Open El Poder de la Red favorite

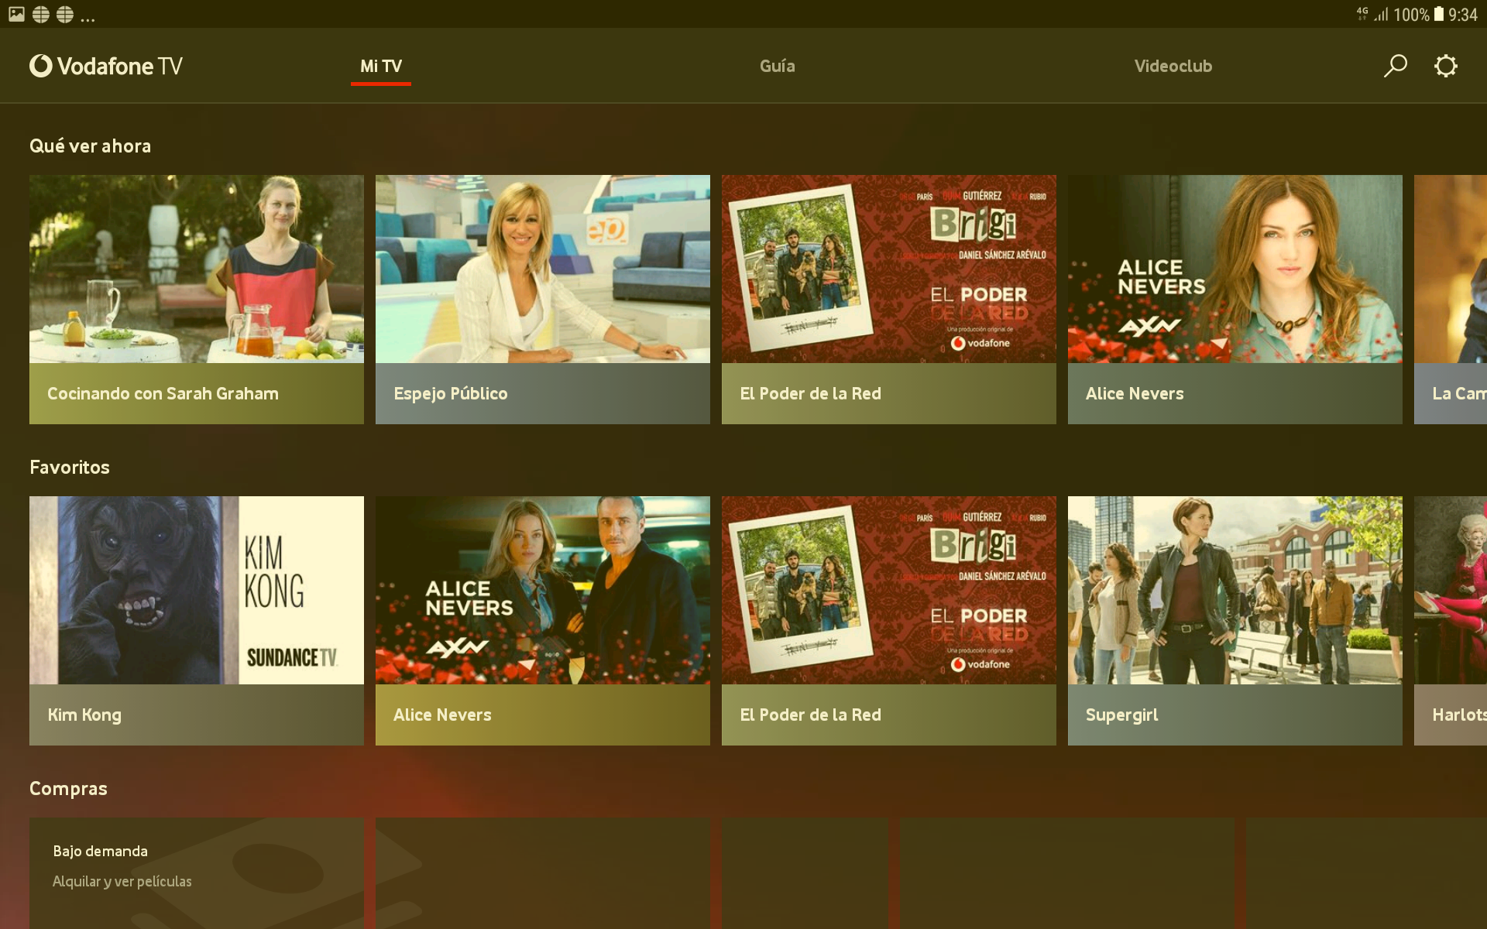tap(888, 619)
